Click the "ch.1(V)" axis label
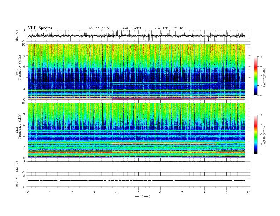Viewport: 280px width, 216px height. coord(17,36)
